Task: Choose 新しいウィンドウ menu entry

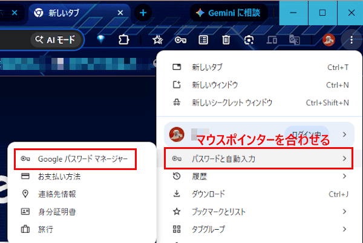Action: [x=260, y=85]
